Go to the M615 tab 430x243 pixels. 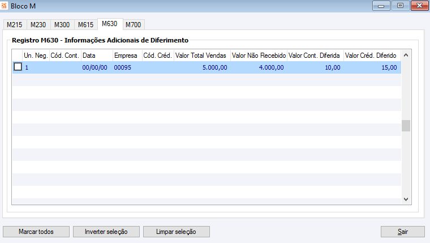click(x=86, y=25)
